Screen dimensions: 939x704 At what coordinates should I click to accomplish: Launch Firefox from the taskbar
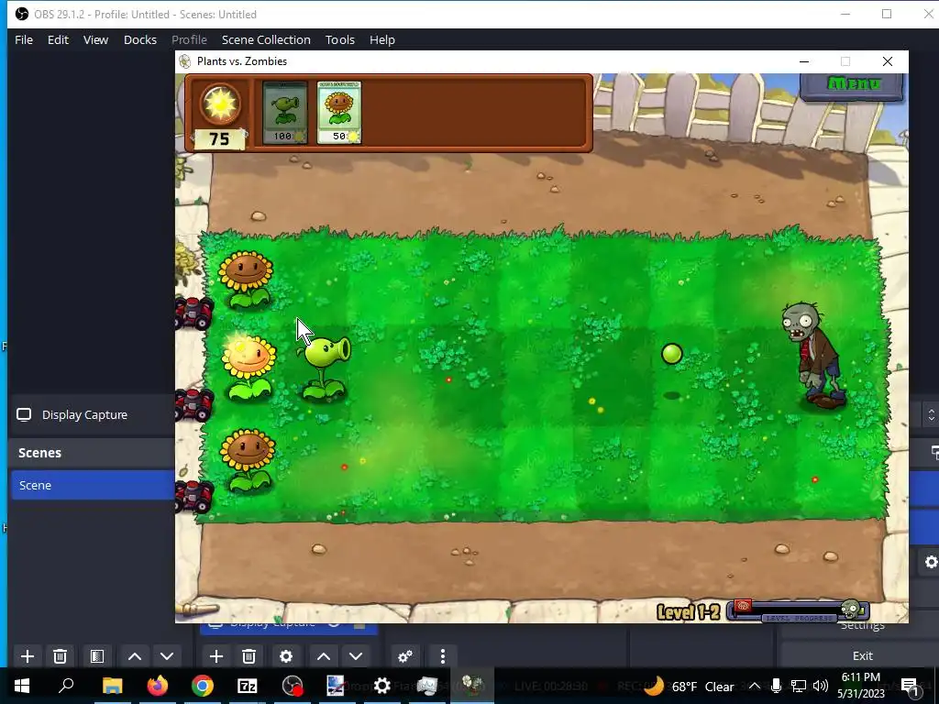(x=158, y=686)
